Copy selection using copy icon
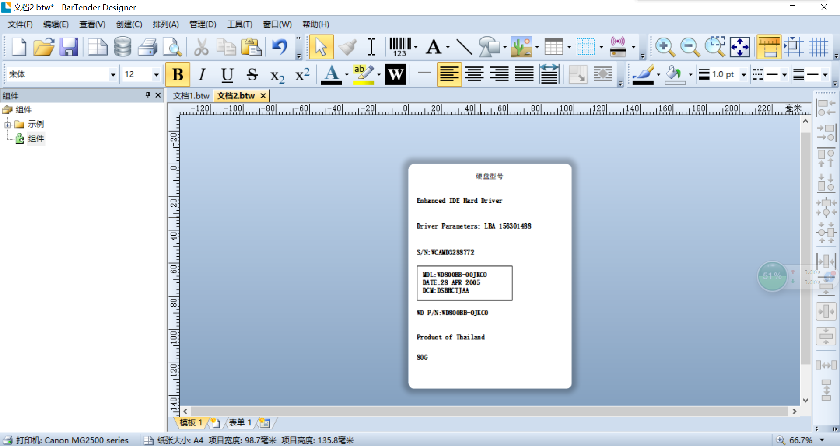This screenshot has width=840, height=446. (226, 47)
